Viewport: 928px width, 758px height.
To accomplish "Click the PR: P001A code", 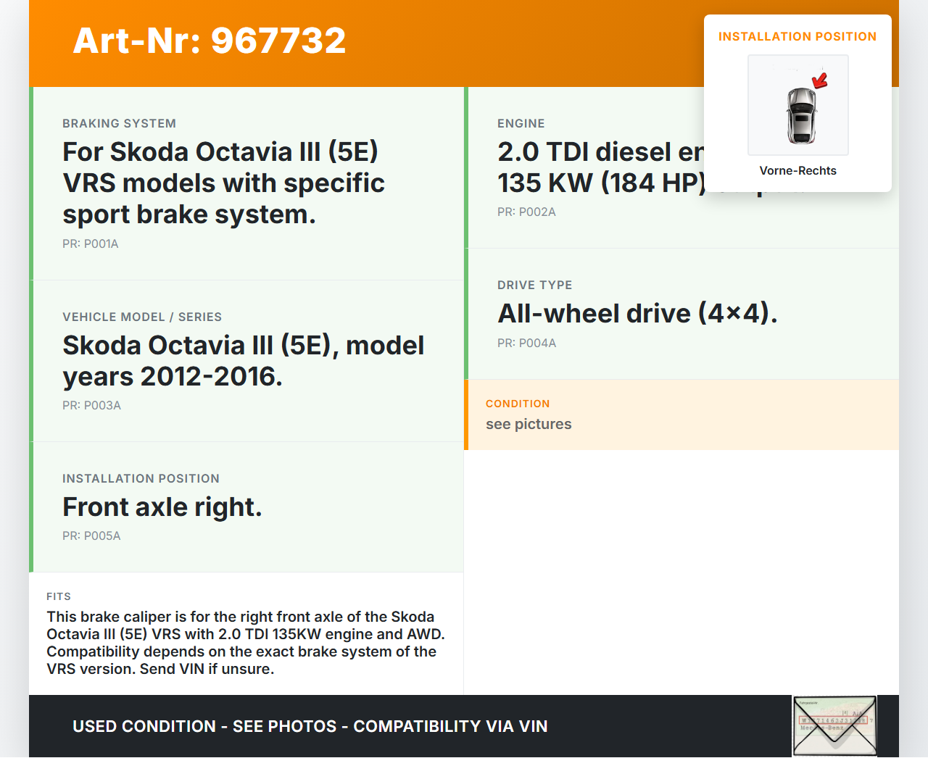I will (x=91, y=244).
